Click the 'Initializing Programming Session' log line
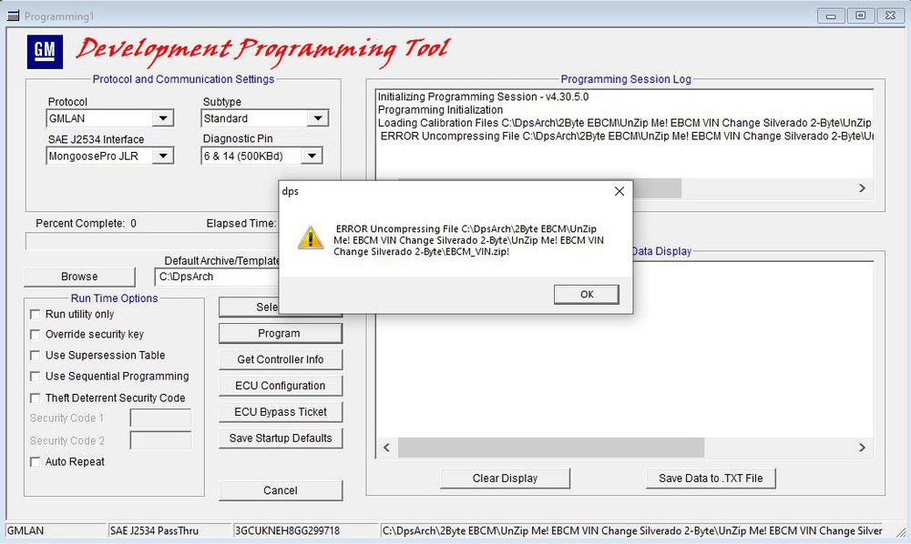This screenshot has width=911, height=544. pyautogui.click(x=483, y=96)
